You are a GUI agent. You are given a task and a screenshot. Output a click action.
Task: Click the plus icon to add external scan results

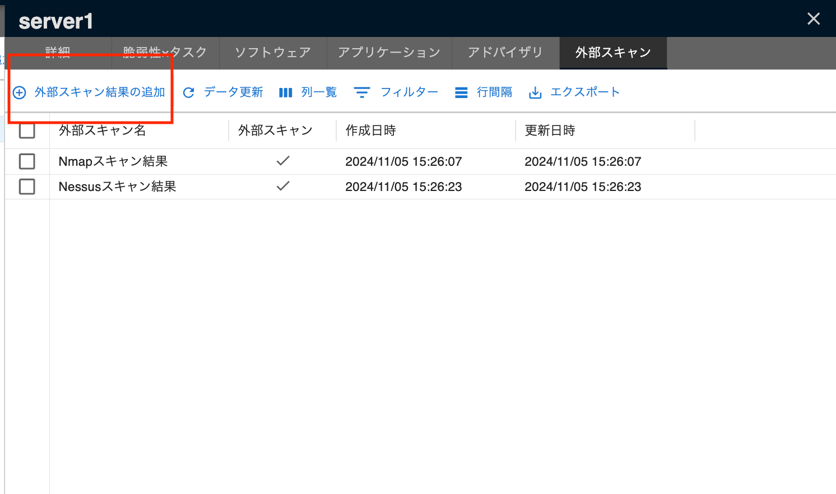point(19,92)
